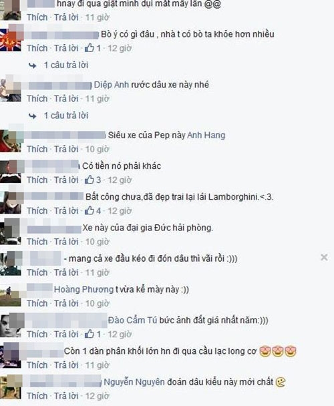Image resolution: width=334 pixels, height=406 pixels.
Task: Click the like thumb icon on the "Bò ý có gì đâu" comment
Action: pyautogui.click(x=90, y=48)
